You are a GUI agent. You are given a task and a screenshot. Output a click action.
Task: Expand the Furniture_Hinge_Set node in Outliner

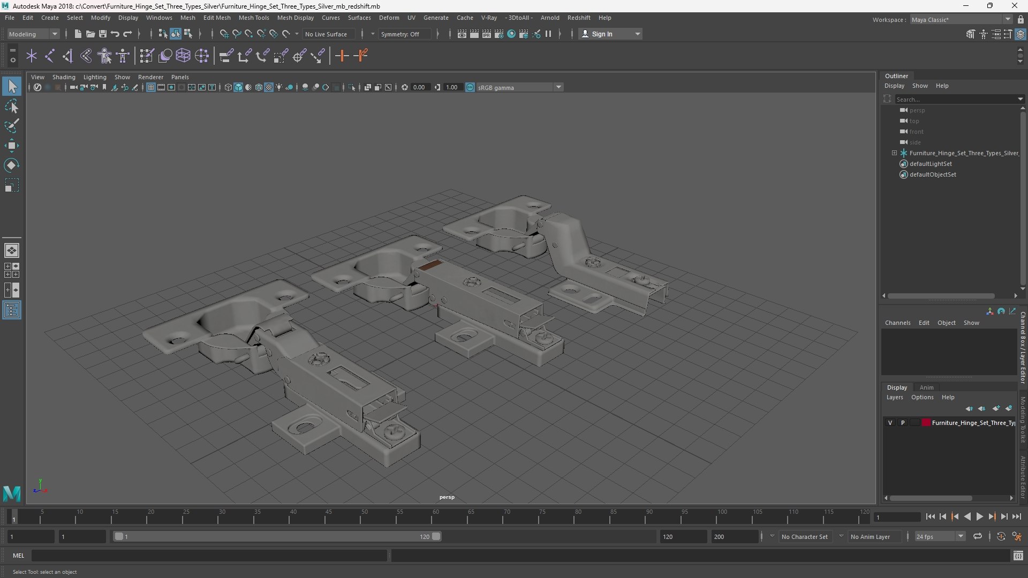tap(894, 153)
